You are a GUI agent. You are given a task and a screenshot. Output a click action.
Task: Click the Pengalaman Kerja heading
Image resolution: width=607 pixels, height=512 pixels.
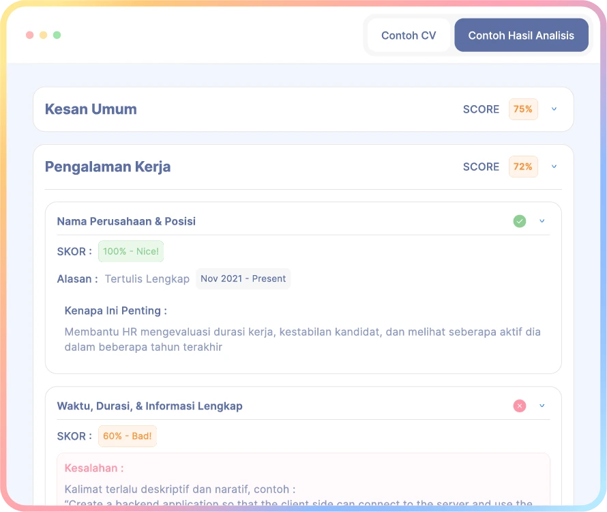click(108, 167)
